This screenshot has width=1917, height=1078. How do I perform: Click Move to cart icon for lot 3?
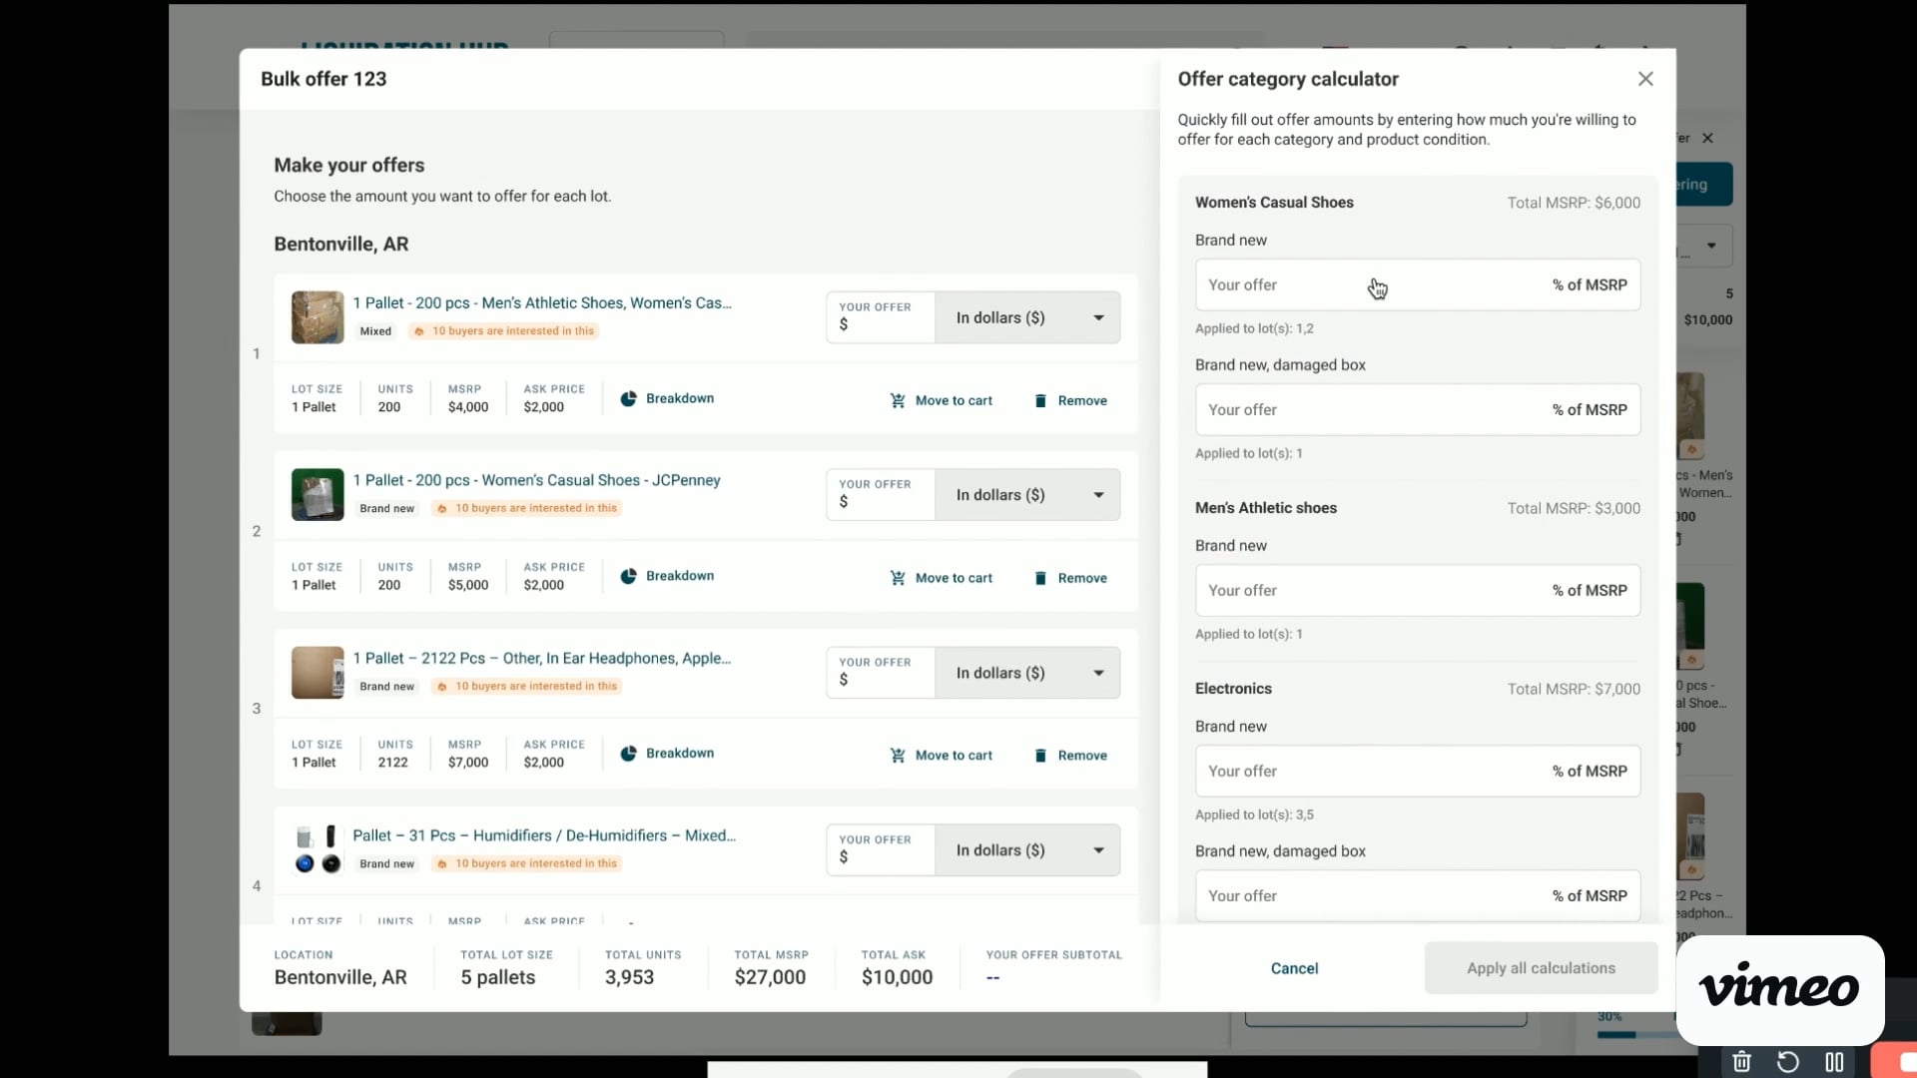(898, 756)
